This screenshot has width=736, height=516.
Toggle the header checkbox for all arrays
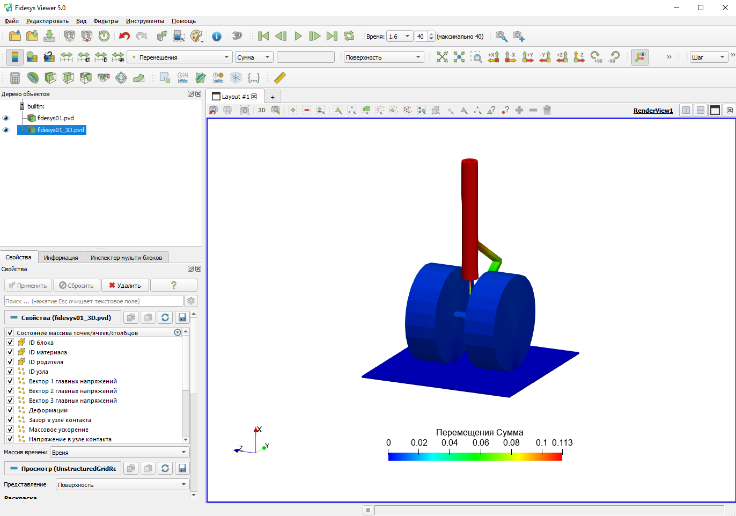pos(10,332)
